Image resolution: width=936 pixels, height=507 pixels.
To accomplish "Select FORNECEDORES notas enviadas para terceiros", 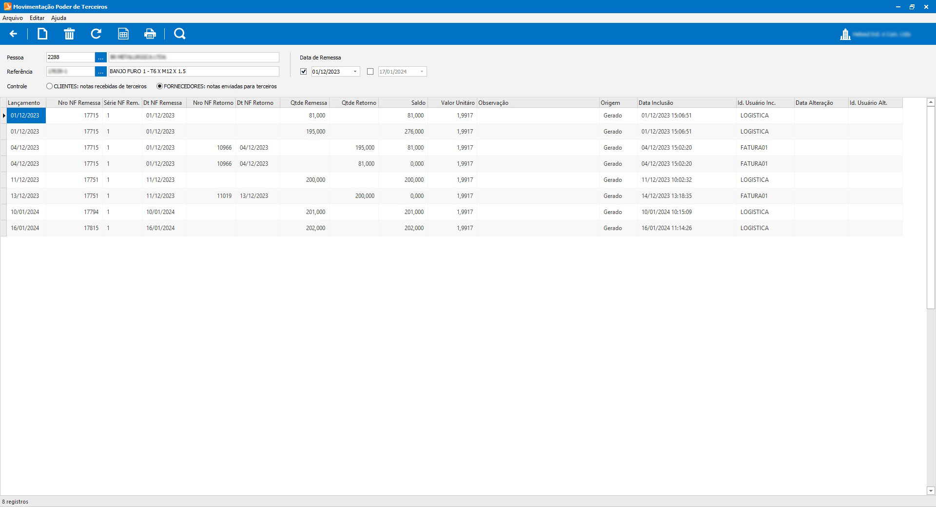I will click(216, 86).
